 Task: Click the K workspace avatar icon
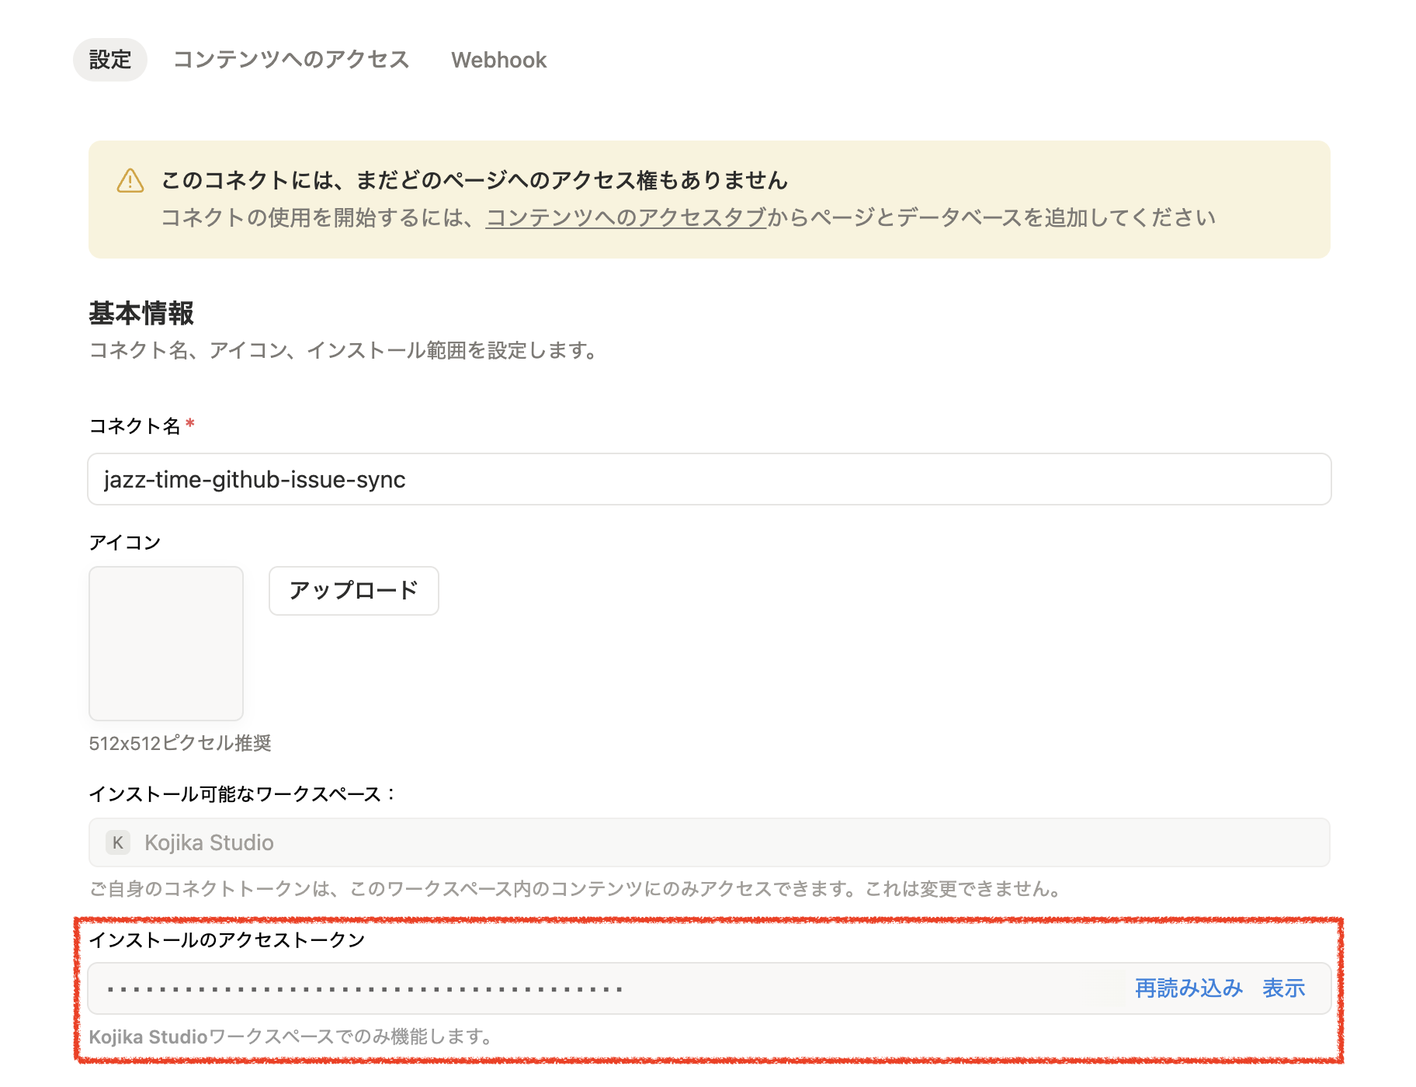click(118, 842)
